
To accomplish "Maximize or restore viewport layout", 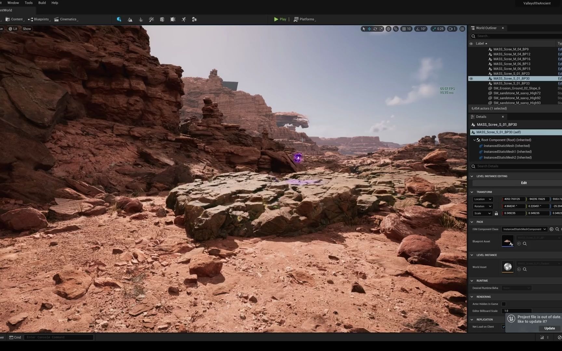I will pyautogui.click(x=462, y=29).
